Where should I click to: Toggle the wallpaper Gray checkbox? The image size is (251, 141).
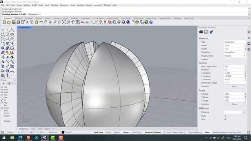(x=225, y=119)
